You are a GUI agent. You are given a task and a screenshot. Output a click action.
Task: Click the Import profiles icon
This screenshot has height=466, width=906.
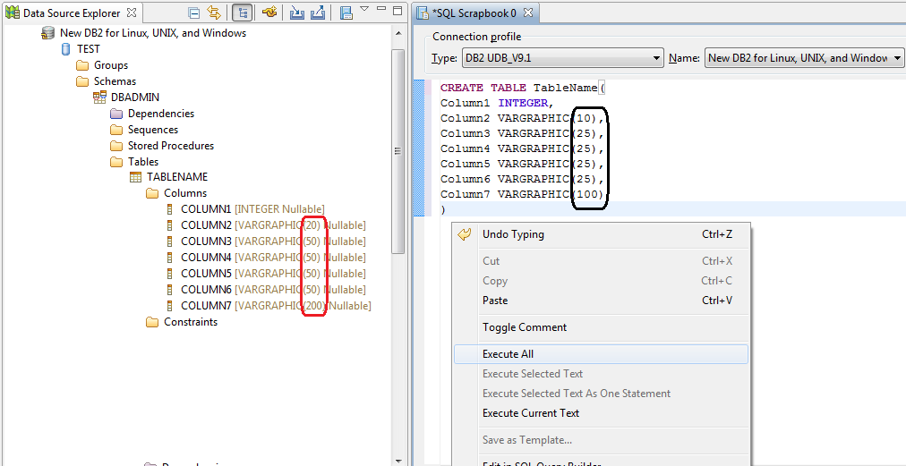coord(297,13)
